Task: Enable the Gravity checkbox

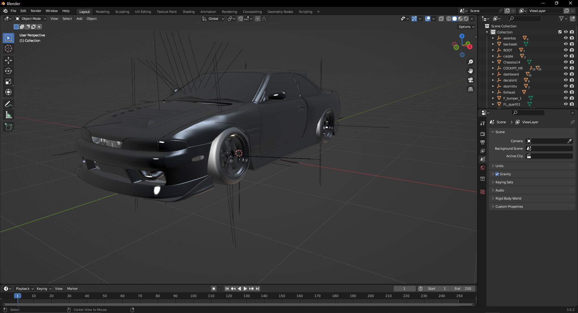Action: tap(497, 174)
